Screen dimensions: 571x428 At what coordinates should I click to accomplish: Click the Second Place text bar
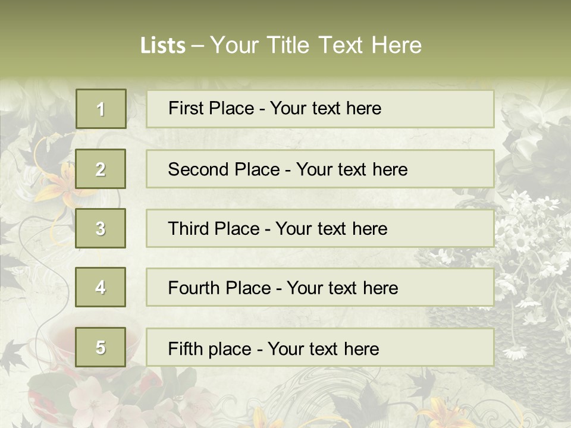tap(320, 169)
